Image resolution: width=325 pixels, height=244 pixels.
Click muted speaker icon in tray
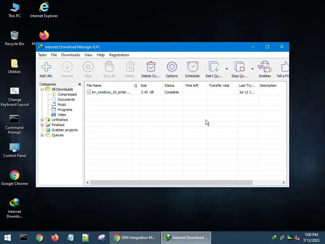[x=297, y=238]
